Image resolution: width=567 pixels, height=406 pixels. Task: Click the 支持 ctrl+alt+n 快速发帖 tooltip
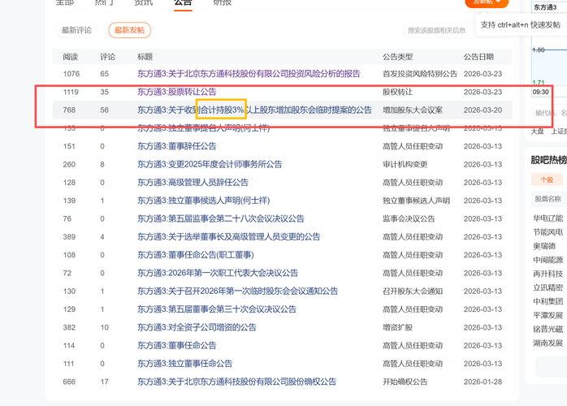(521, 25)
